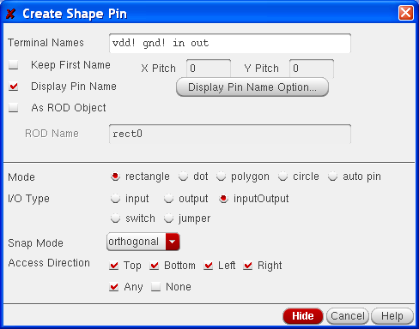419x329 pixels.
Task: Set I/O Type to input
Action: tap(115, 199)
